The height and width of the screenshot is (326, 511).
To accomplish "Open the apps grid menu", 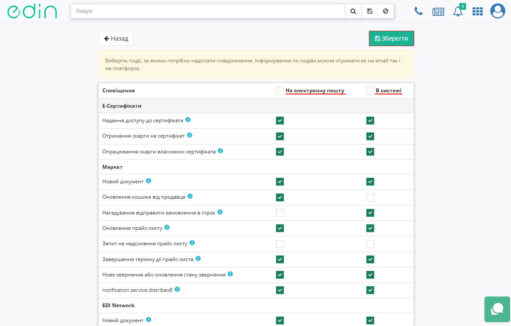I will tap(477, 12).
